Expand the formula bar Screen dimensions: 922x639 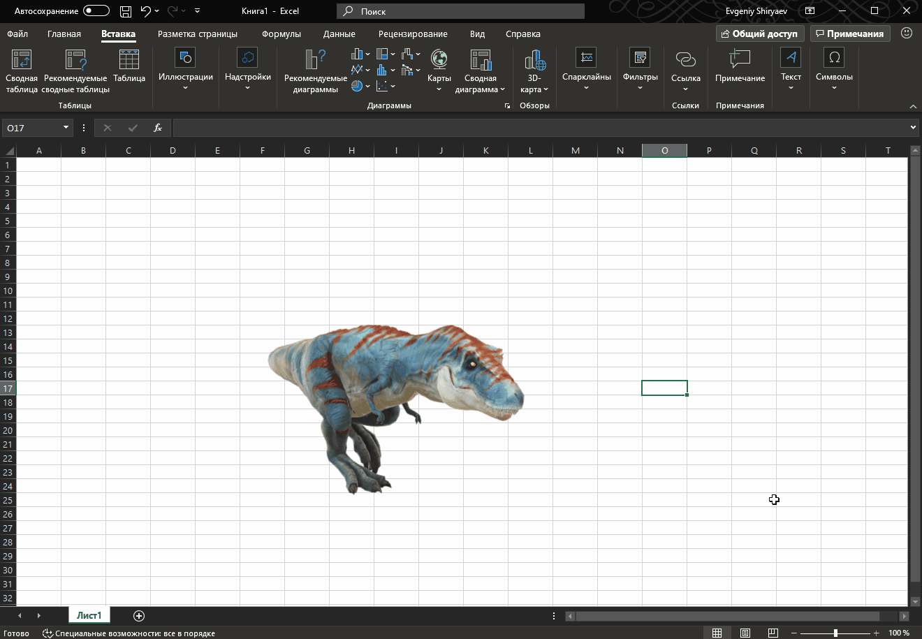913,128
